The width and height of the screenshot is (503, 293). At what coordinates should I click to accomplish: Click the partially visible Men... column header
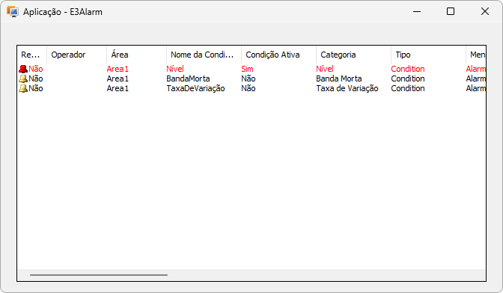pyautogui.click(x=476, y=55)
